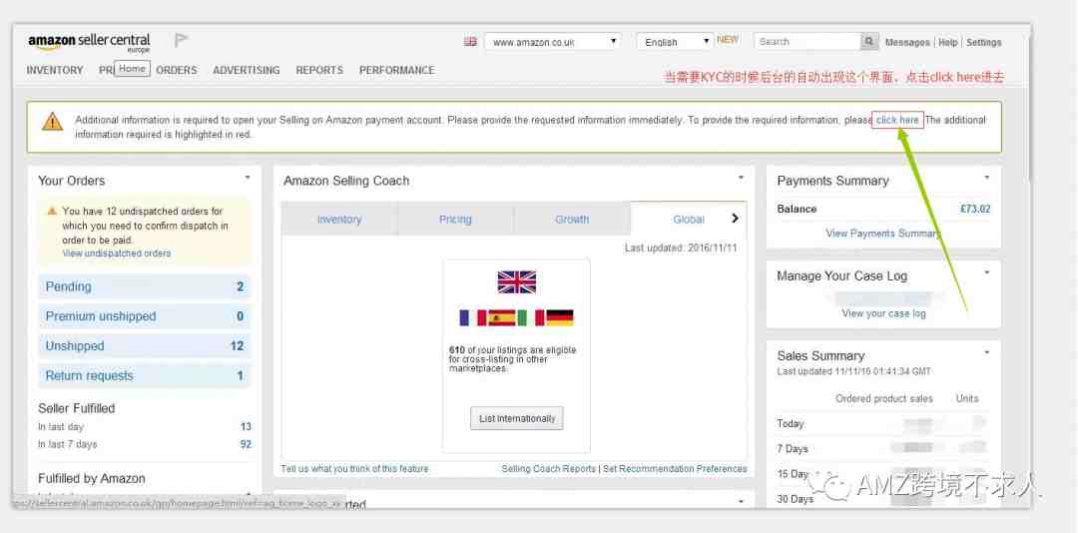This screenshot has height=533, width=1078.
Task: Click the Fulfilled by Amazon heading
Action: tap(92, 479)
